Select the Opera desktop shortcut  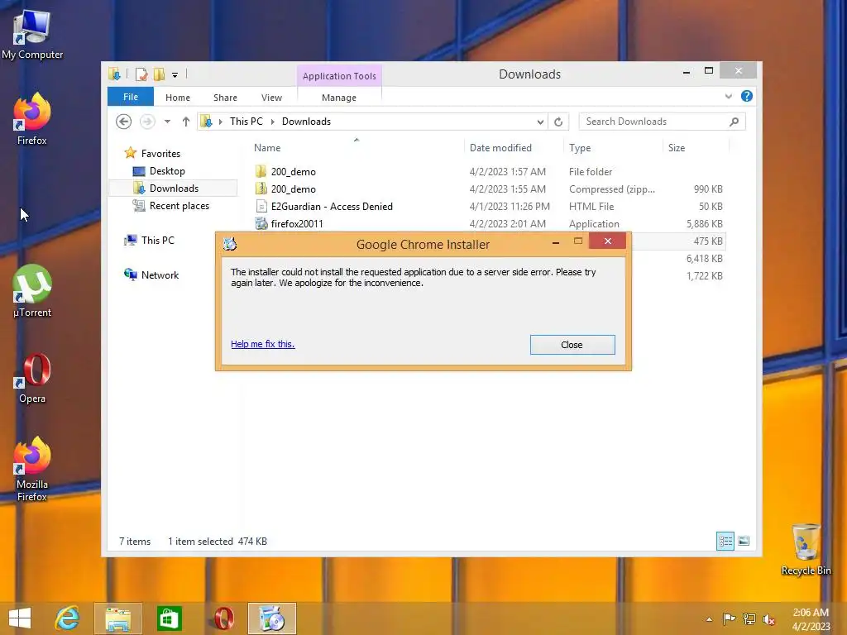(32, 378)
